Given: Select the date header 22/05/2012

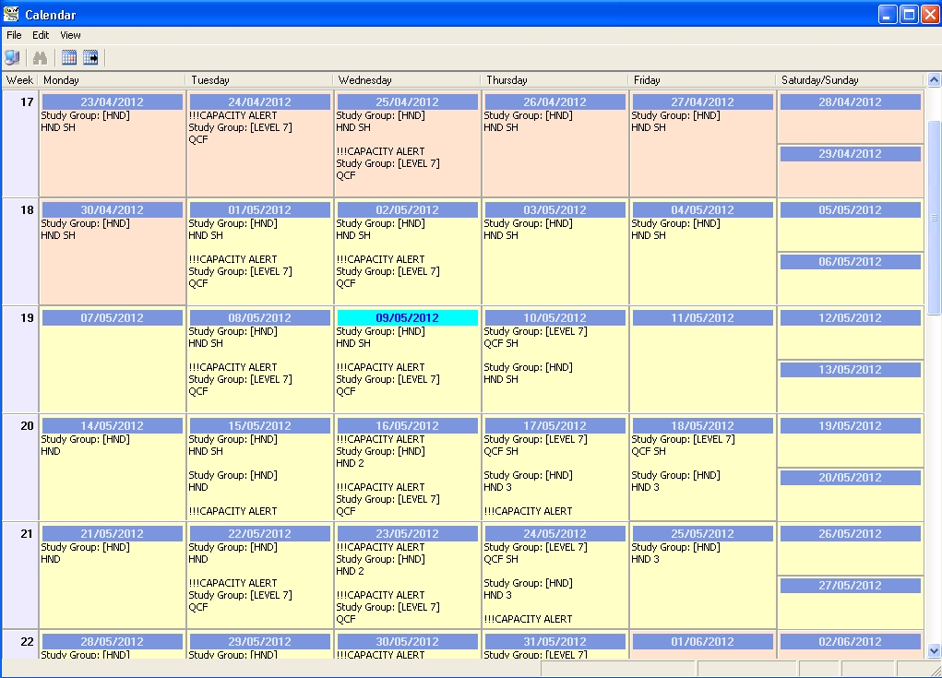Looking at the screenshot, I should point(259,534).
